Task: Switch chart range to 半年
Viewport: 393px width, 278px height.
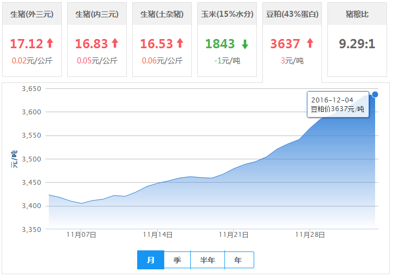Action: click(208, 260)
